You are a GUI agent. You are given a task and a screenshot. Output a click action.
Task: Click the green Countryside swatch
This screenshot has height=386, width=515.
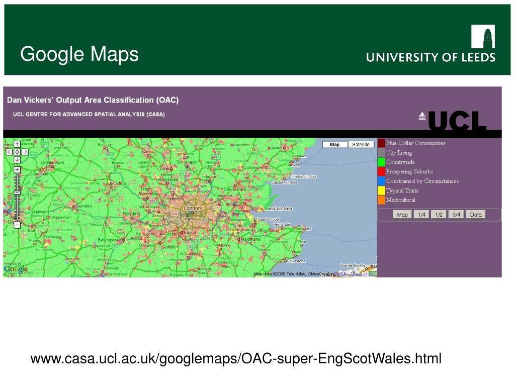[x=381, y=162]
